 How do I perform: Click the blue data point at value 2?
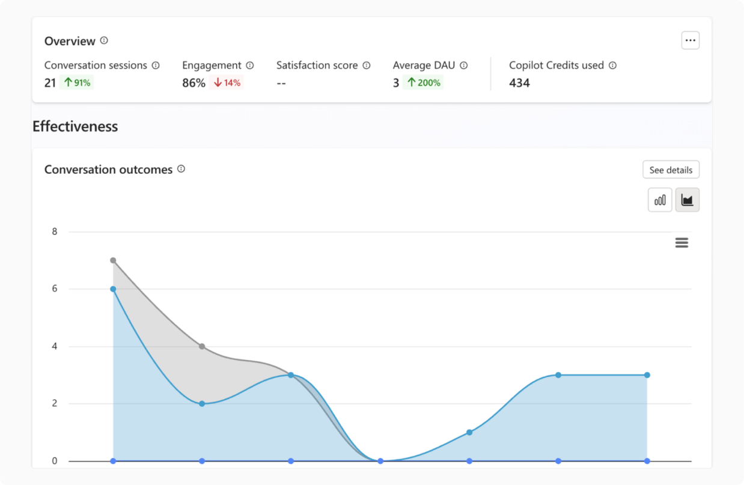click(202, 404)
